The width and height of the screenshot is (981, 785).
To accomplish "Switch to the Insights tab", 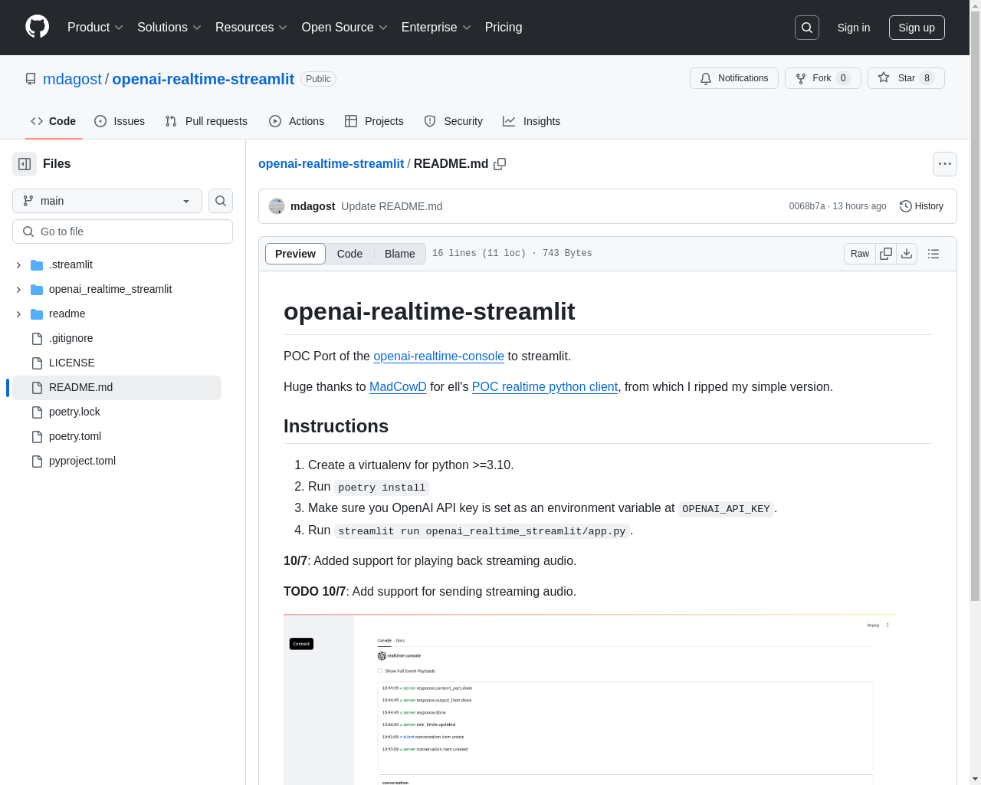I will click(532, 121).
